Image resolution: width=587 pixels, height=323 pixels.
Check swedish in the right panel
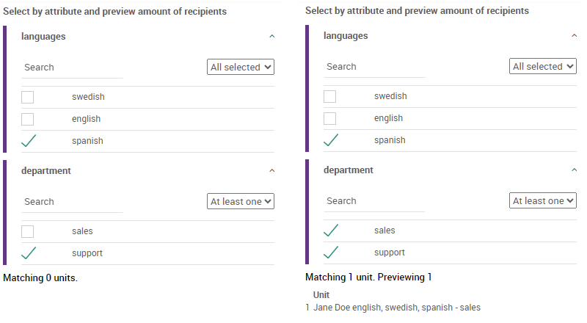[x=329, y=96]
